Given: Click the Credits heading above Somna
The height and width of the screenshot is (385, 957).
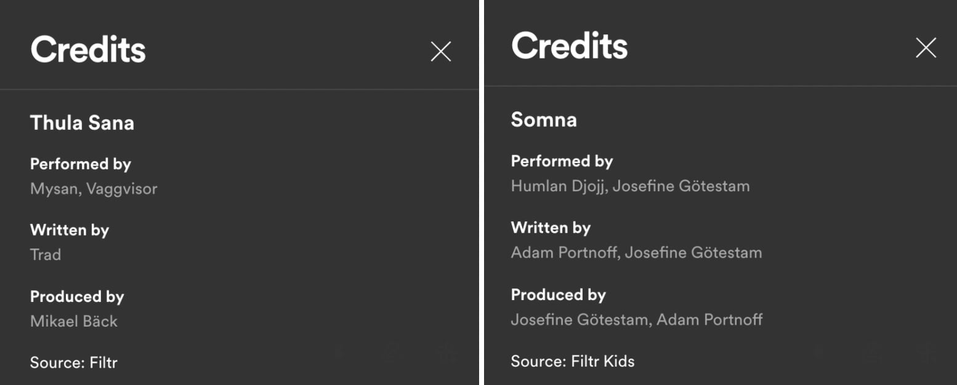Looking at the screenshot, I should [x=569, y=46].
